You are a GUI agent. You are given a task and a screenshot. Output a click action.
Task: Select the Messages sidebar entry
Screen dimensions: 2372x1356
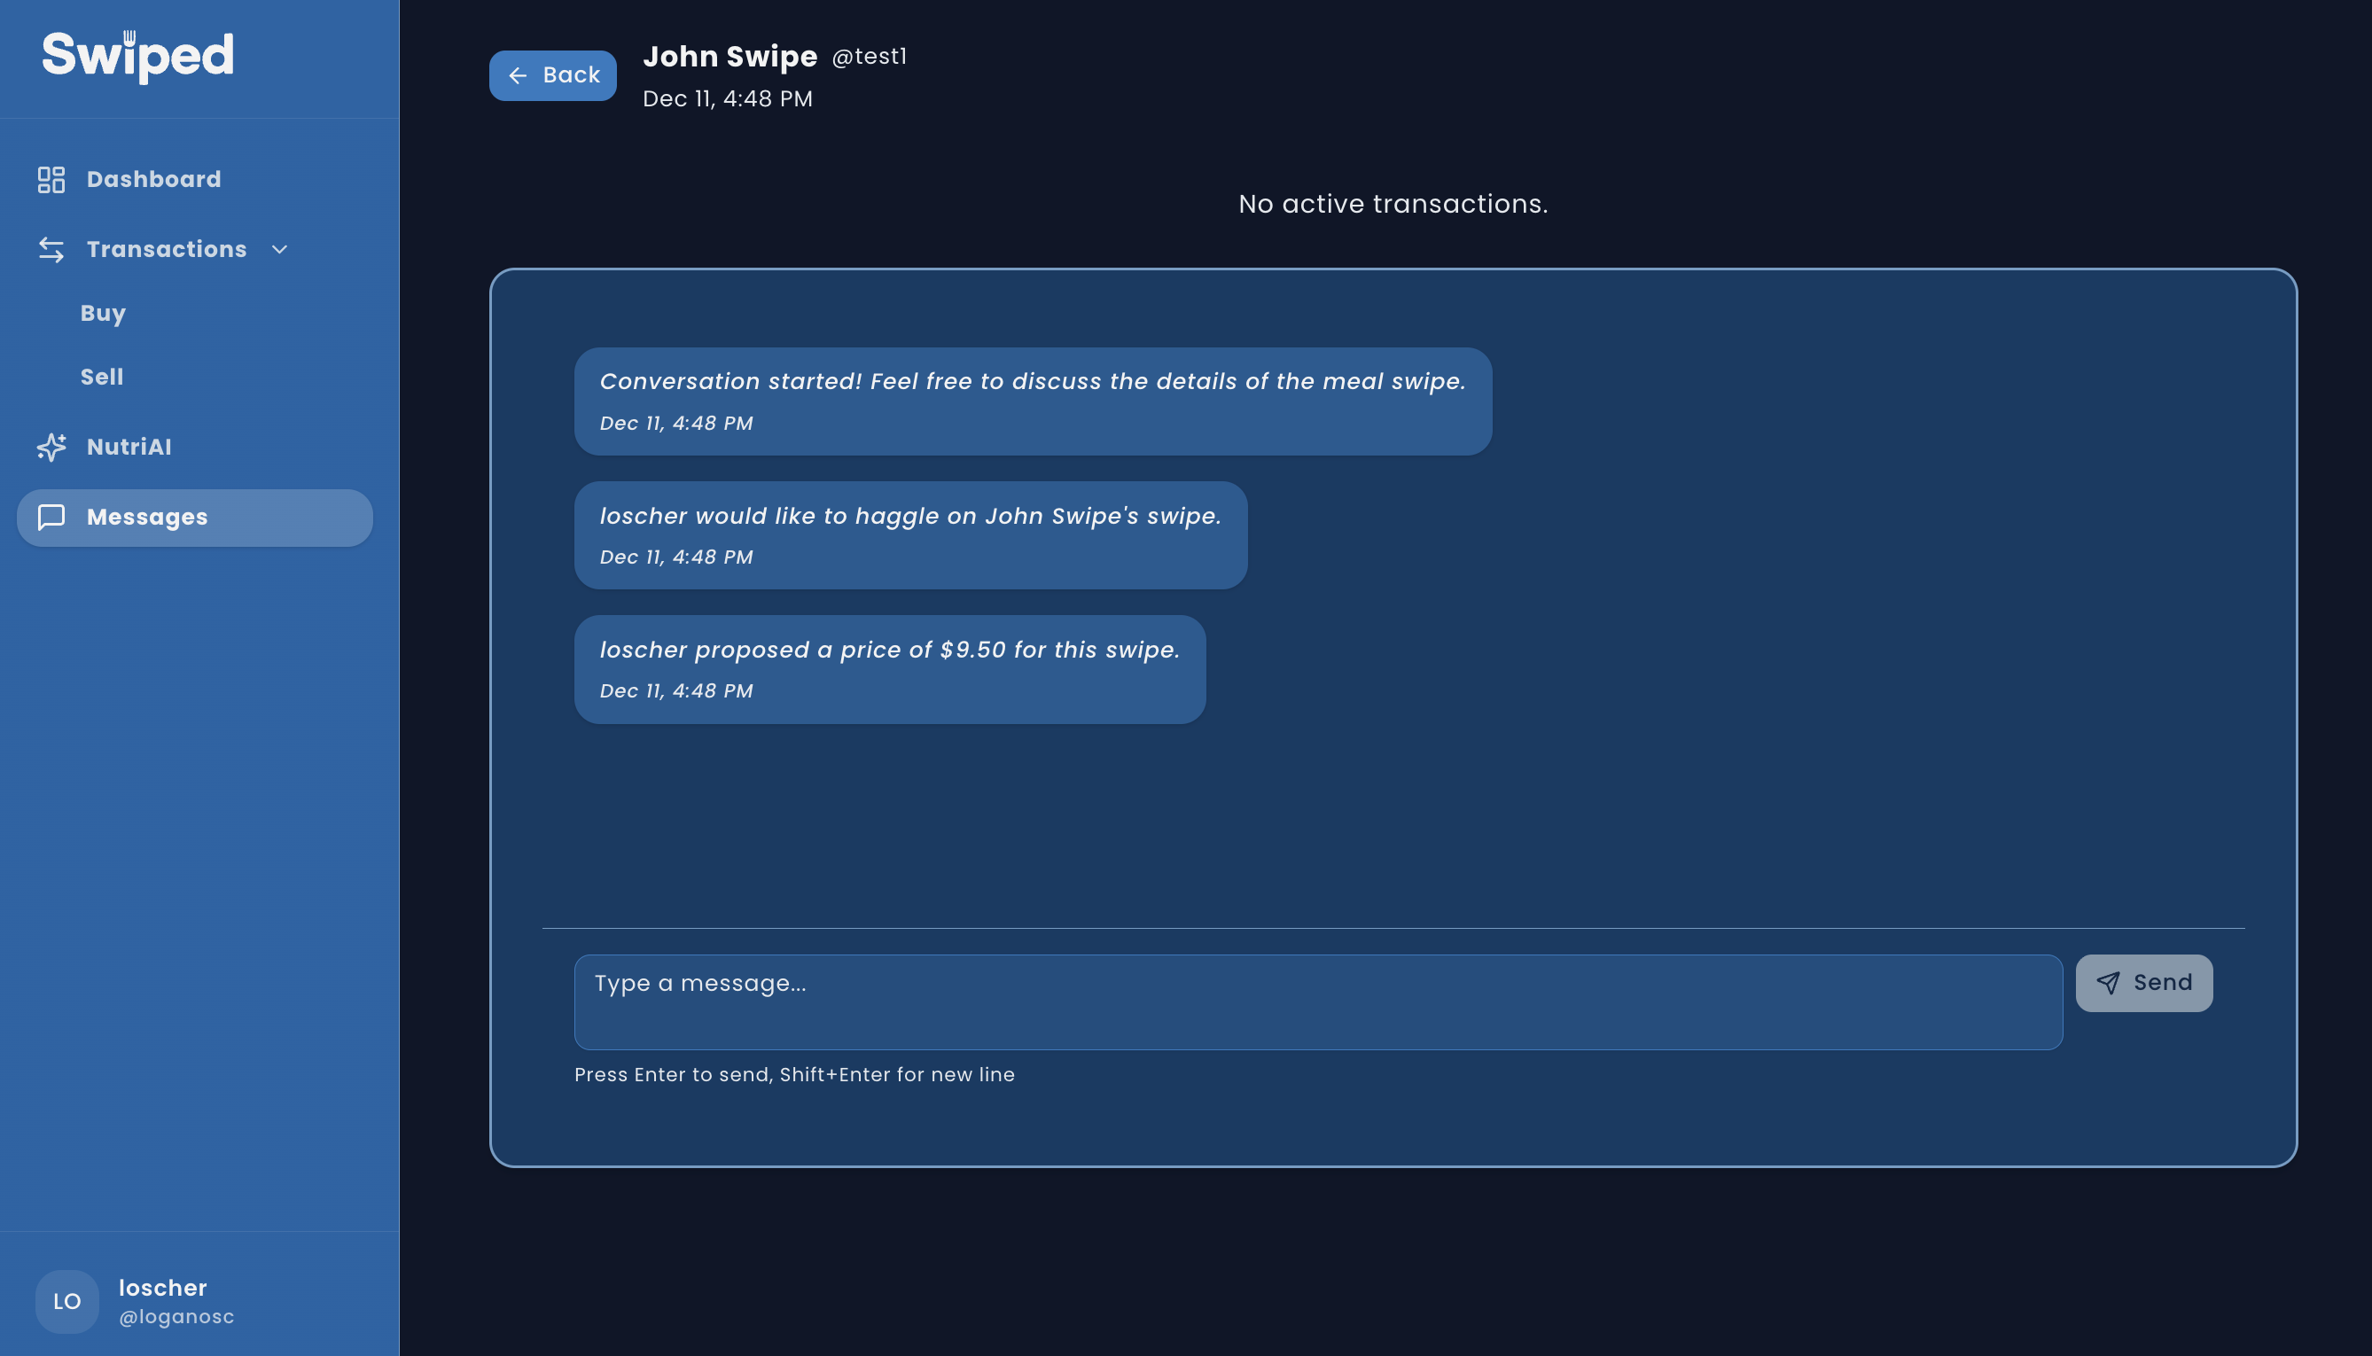coord(147,517)
